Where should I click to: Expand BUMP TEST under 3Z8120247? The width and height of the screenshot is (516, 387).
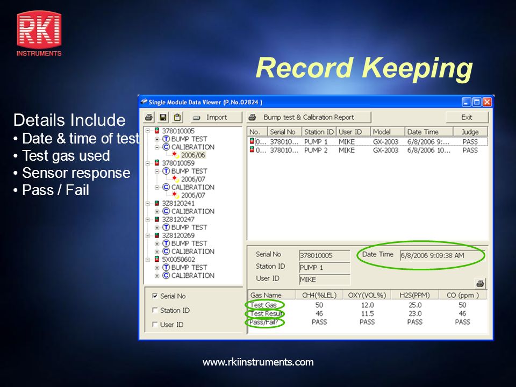coord(157,227)
